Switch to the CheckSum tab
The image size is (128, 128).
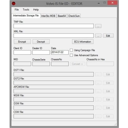coord(74,16)
